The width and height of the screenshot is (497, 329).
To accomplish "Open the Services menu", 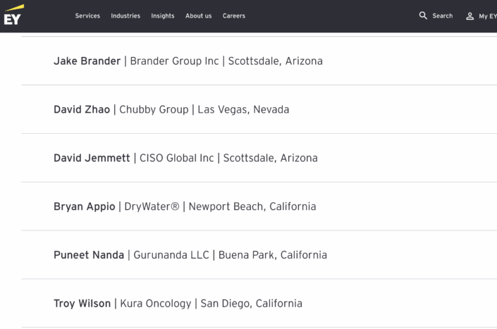I will tap(87, 16).
